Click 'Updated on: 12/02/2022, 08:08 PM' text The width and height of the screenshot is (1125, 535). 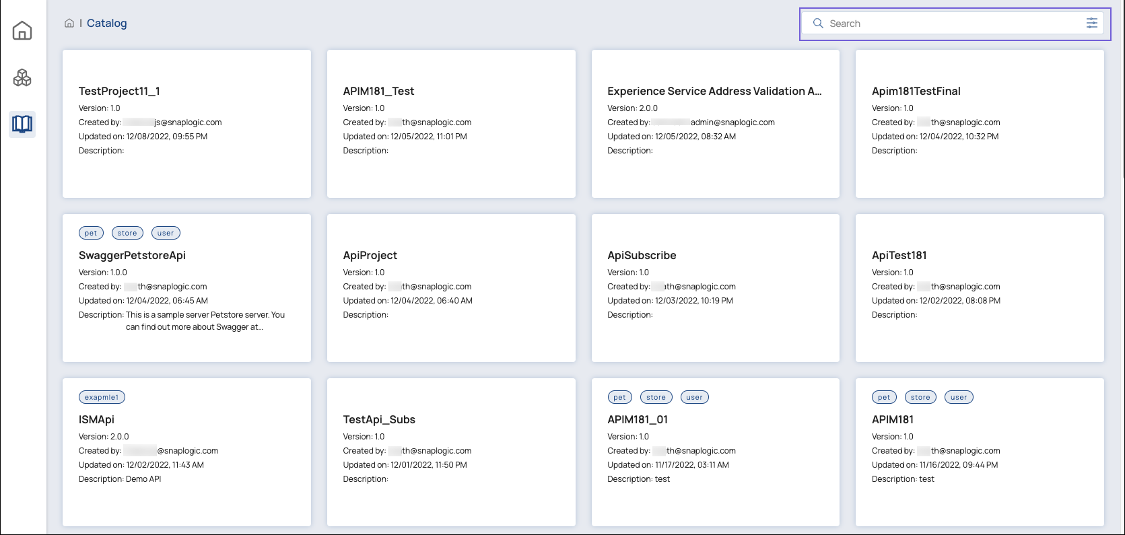tap(936, 301)
